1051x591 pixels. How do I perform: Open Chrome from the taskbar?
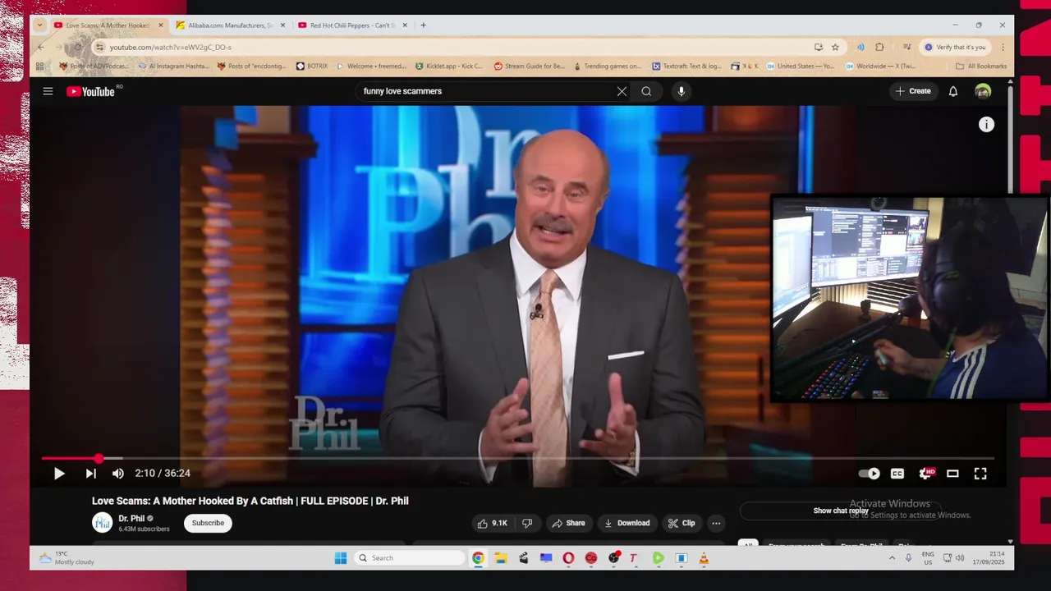478,558
